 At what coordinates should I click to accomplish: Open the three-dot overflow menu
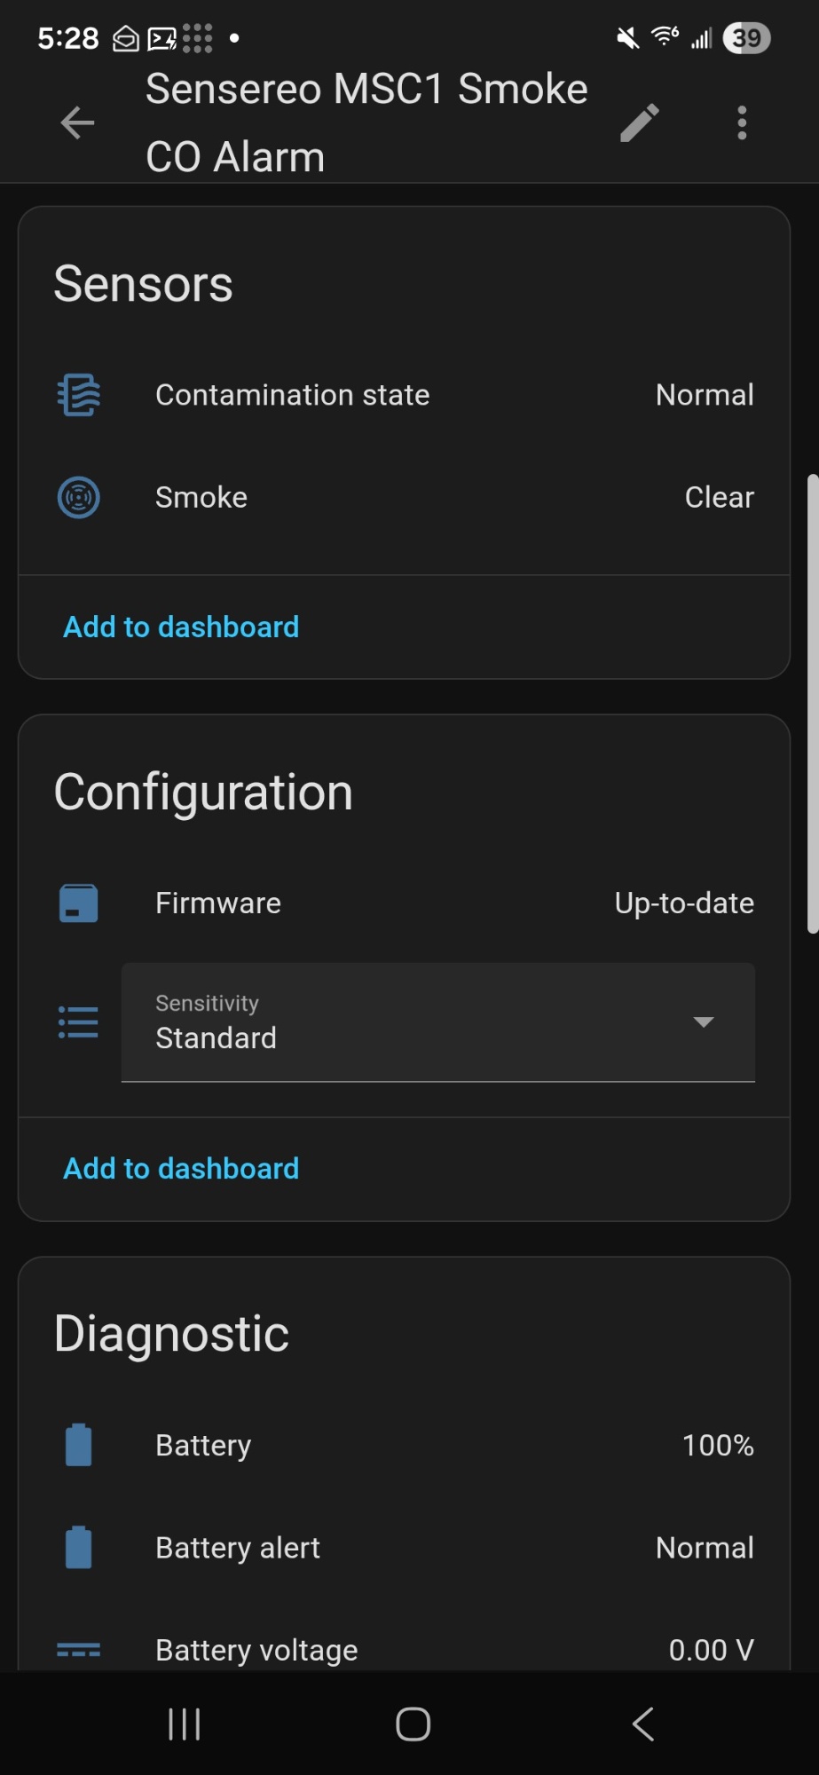[742, 122]
